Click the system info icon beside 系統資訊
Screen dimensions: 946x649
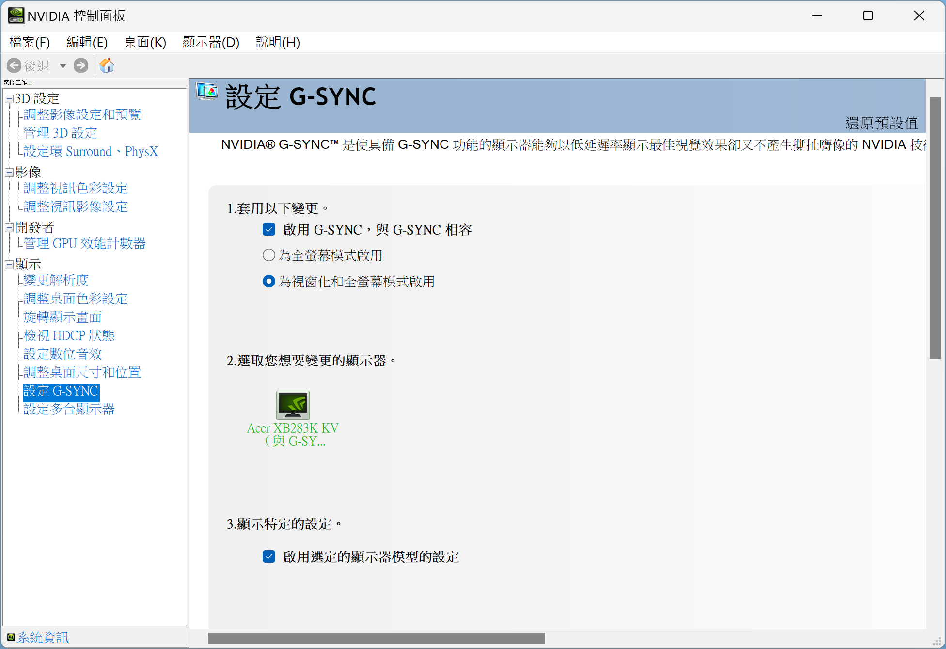[11, 637]
